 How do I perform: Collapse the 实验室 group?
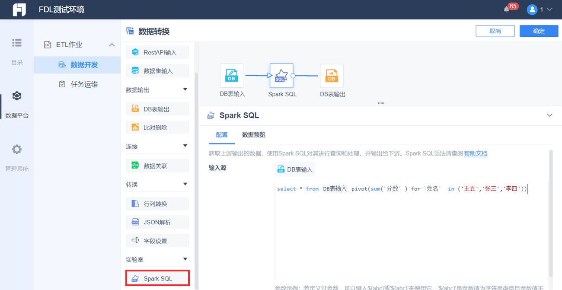click(x=185, y=259)
